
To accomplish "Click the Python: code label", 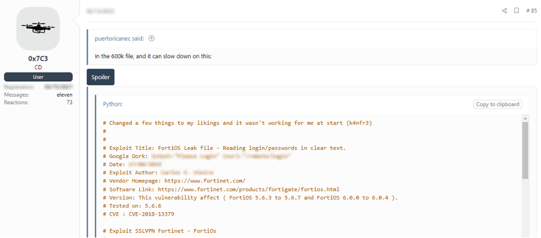I will pos(113,104).
